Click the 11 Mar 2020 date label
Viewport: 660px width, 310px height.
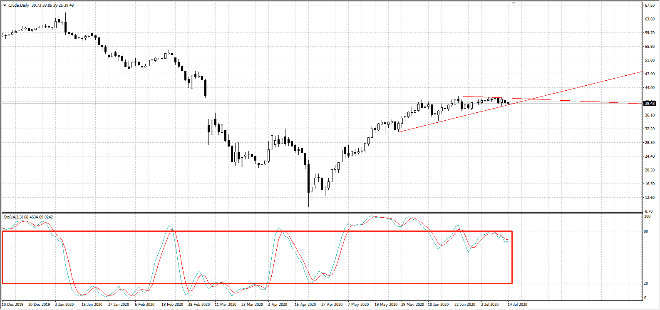(225, 305)
